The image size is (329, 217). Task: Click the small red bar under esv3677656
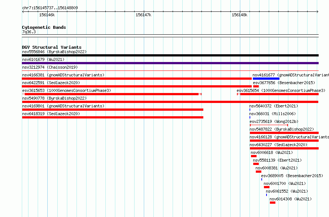point(256,86)
